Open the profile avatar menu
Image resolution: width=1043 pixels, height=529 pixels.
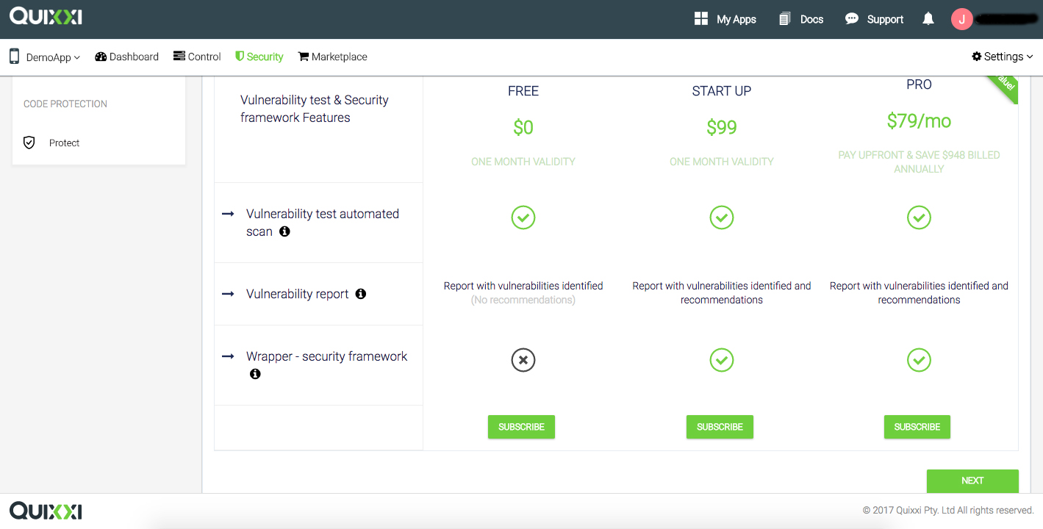961,18
